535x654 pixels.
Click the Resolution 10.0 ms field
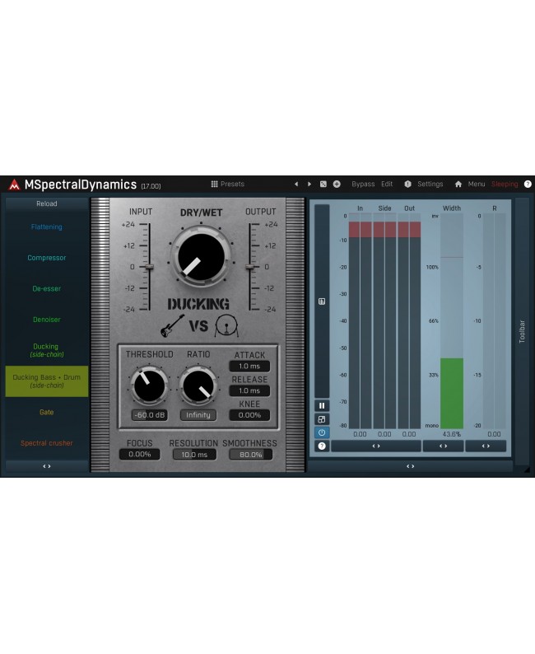pyautogui.click(x=194, y=454)
